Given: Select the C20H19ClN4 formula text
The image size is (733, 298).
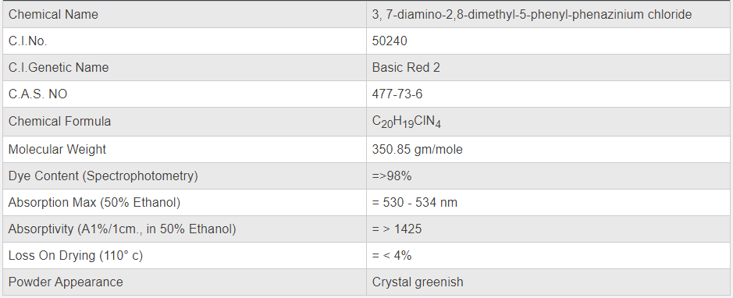Looking at the screenshot, I should pos(407,122).
